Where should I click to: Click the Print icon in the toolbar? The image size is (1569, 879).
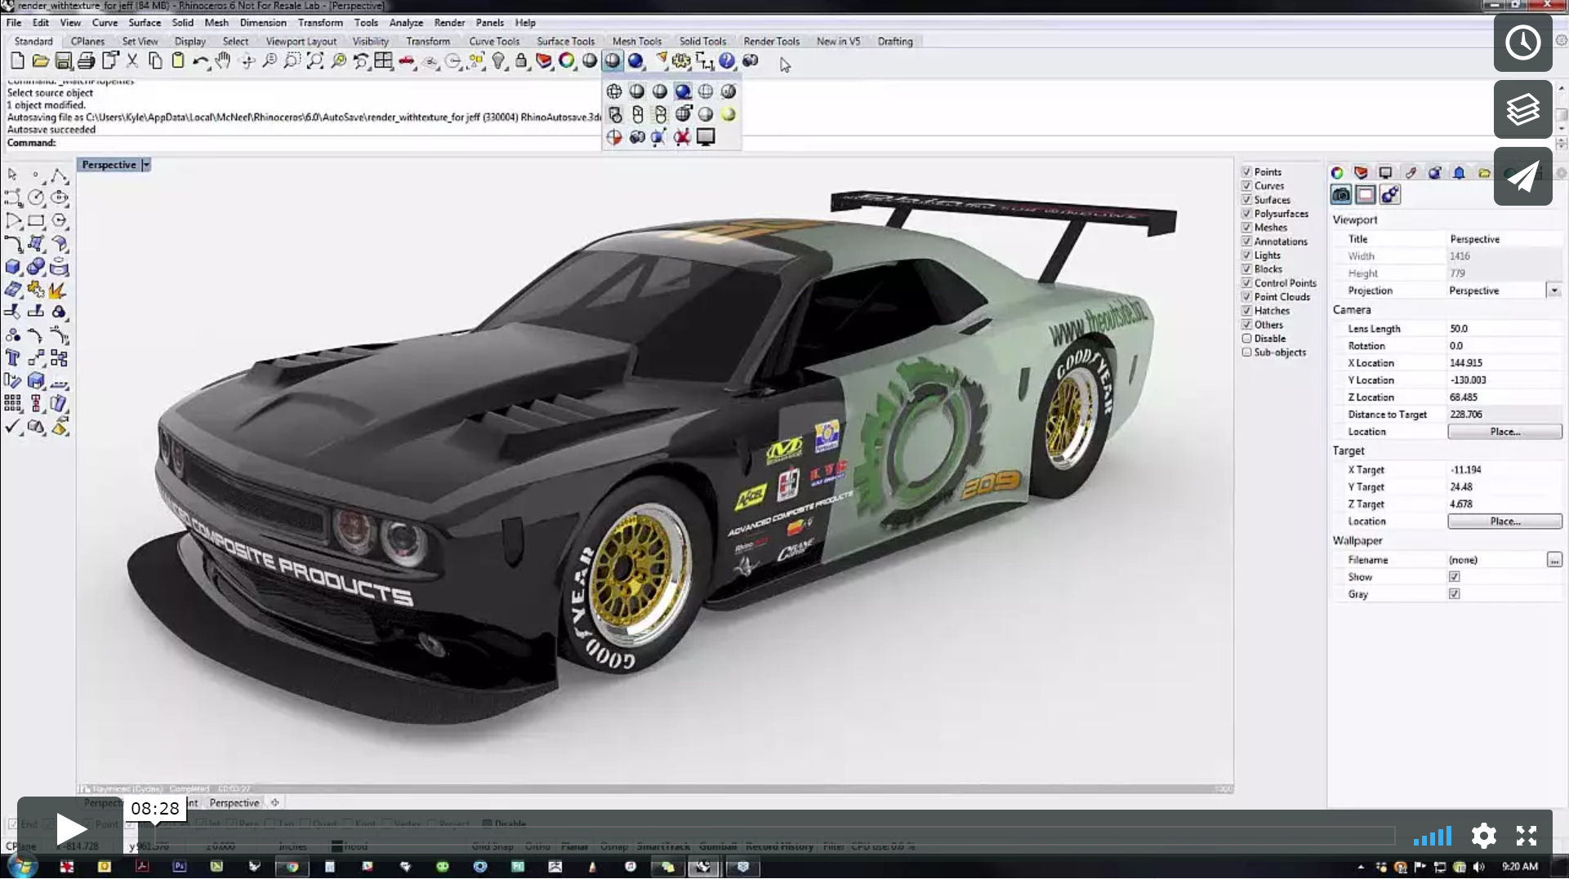coord(86,61)
